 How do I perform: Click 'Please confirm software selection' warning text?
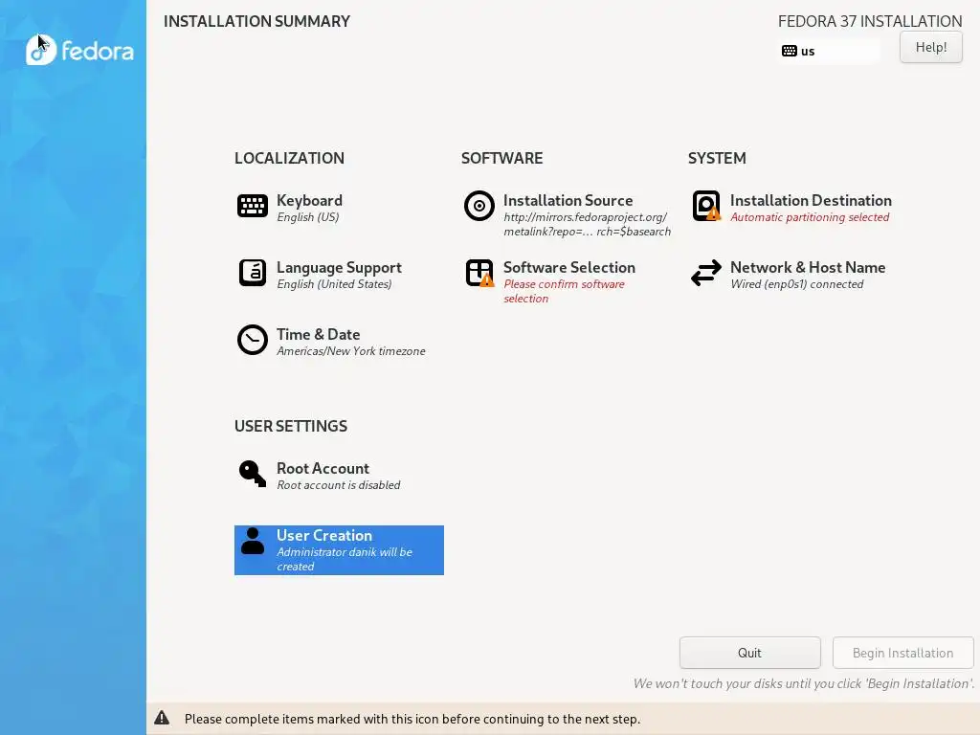click(564, 291)
